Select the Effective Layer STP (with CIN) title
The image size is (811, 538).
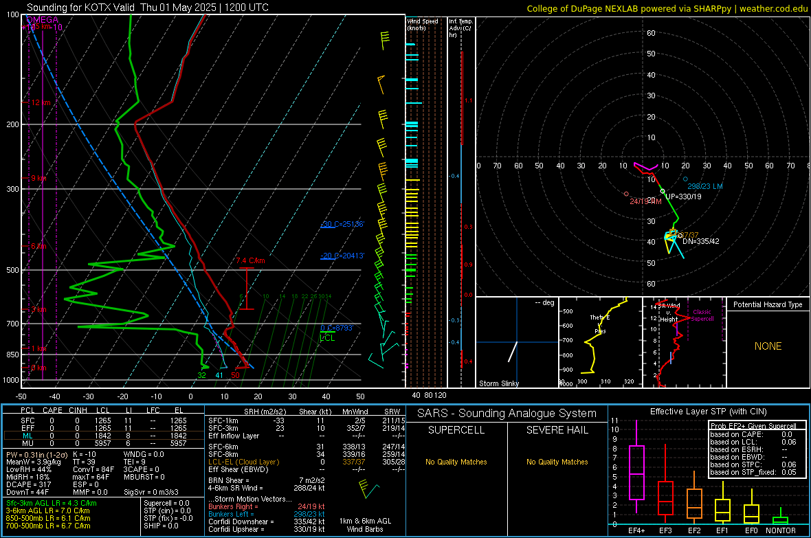coord(709,412)
